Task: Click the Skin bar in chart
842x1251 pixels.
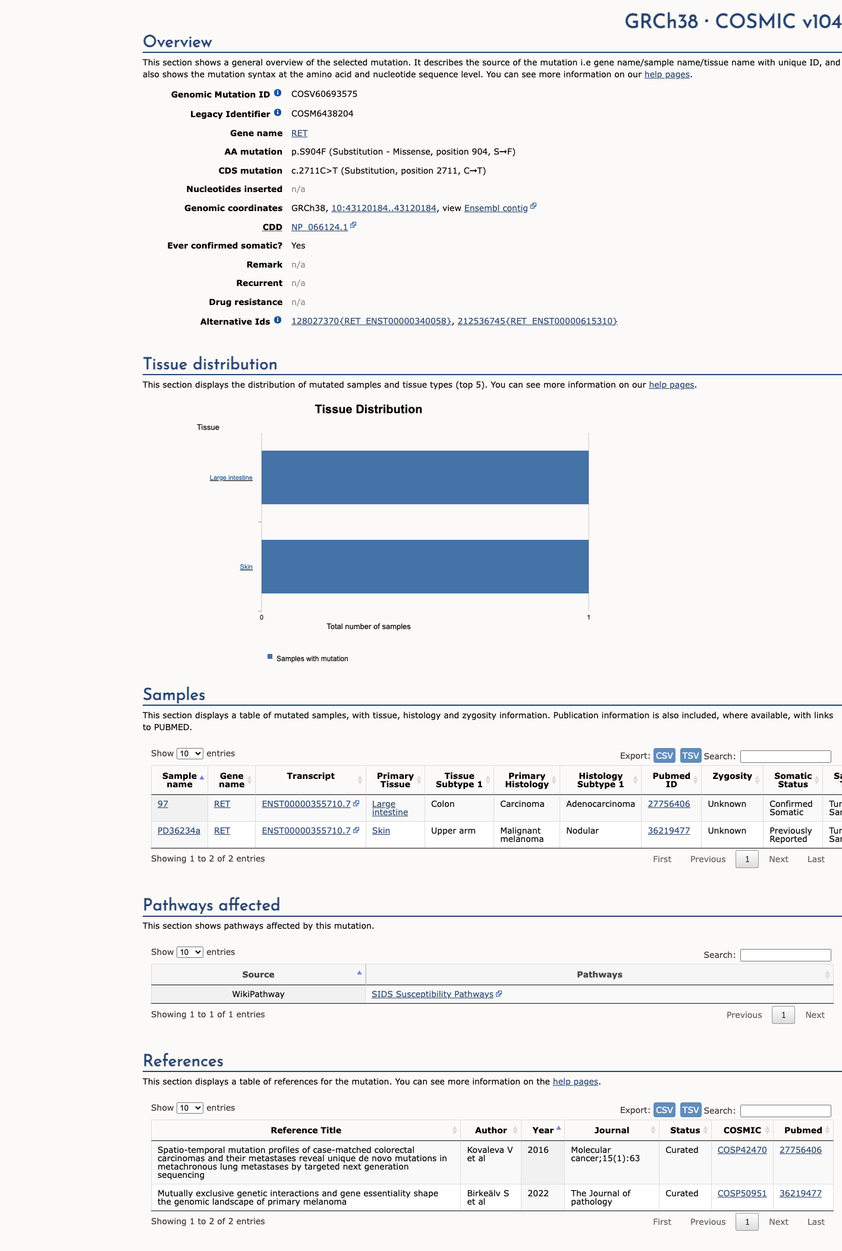Action: click(425, 567)
